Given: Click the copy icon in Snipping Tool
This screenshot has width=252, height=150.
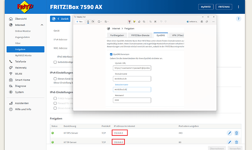Looking at the screenshot, I should (x=207, y=21).
